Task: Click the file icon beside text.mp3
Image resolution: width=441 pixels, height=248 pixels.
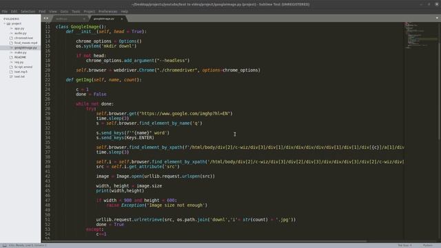Action: click(x=11, y=72)
